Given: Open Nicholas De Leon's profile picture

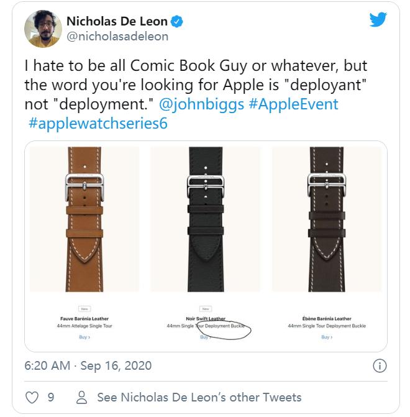Looking at the screenshot, I should pyautogui.click(x=43, y=29).
